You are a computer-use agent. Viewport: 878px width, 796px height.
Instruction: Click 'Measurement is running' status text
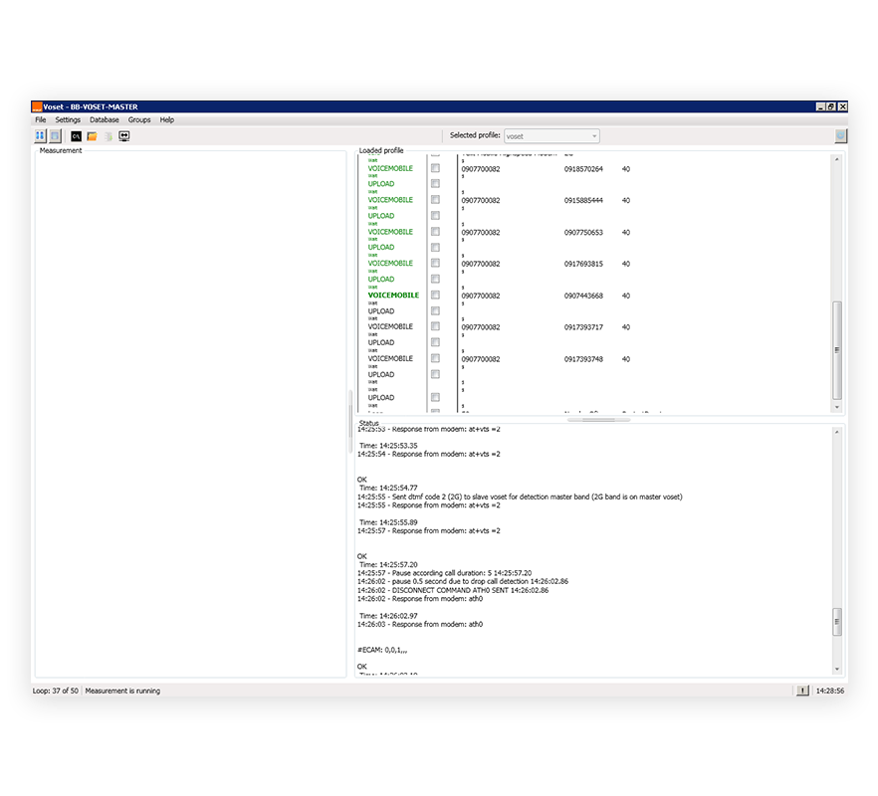[x=122, y=691]
